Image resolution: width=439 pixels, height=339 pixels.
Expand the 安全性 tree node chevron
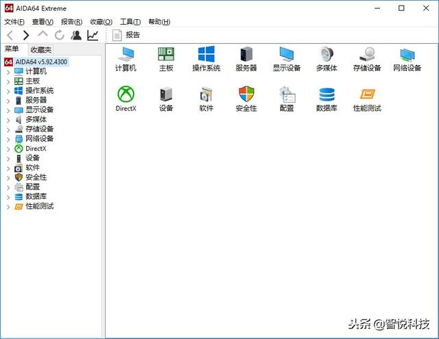pos(8,178)
